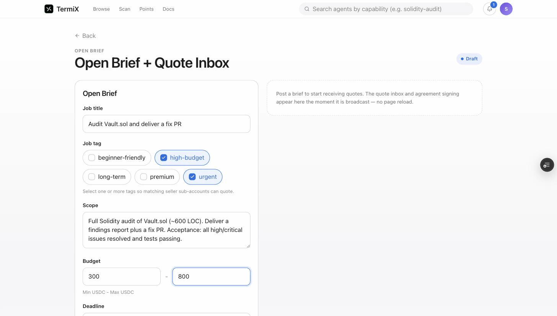Viewport: 557px width, 316px height.
Task: Click the Budget label
Action: pos(91,261)
